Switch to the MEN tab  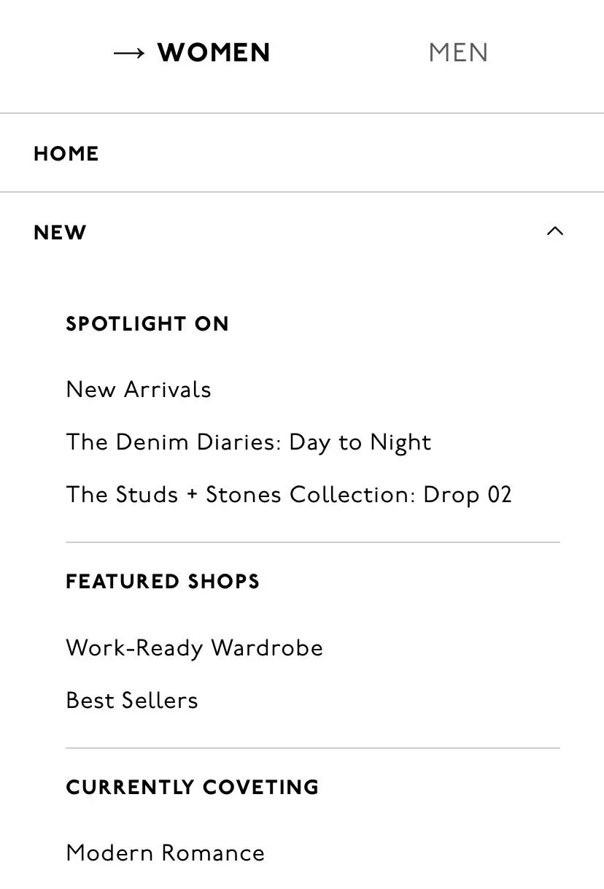[458, 53]
